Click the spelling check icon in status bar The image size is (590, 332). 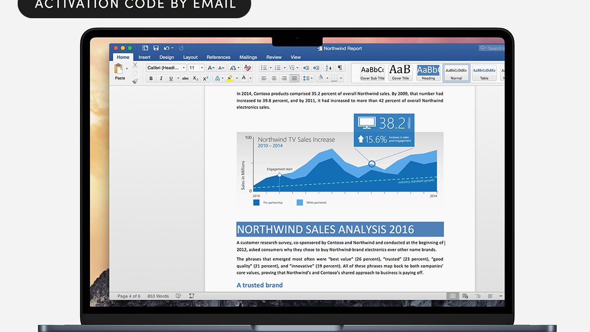tap(178, 296)
